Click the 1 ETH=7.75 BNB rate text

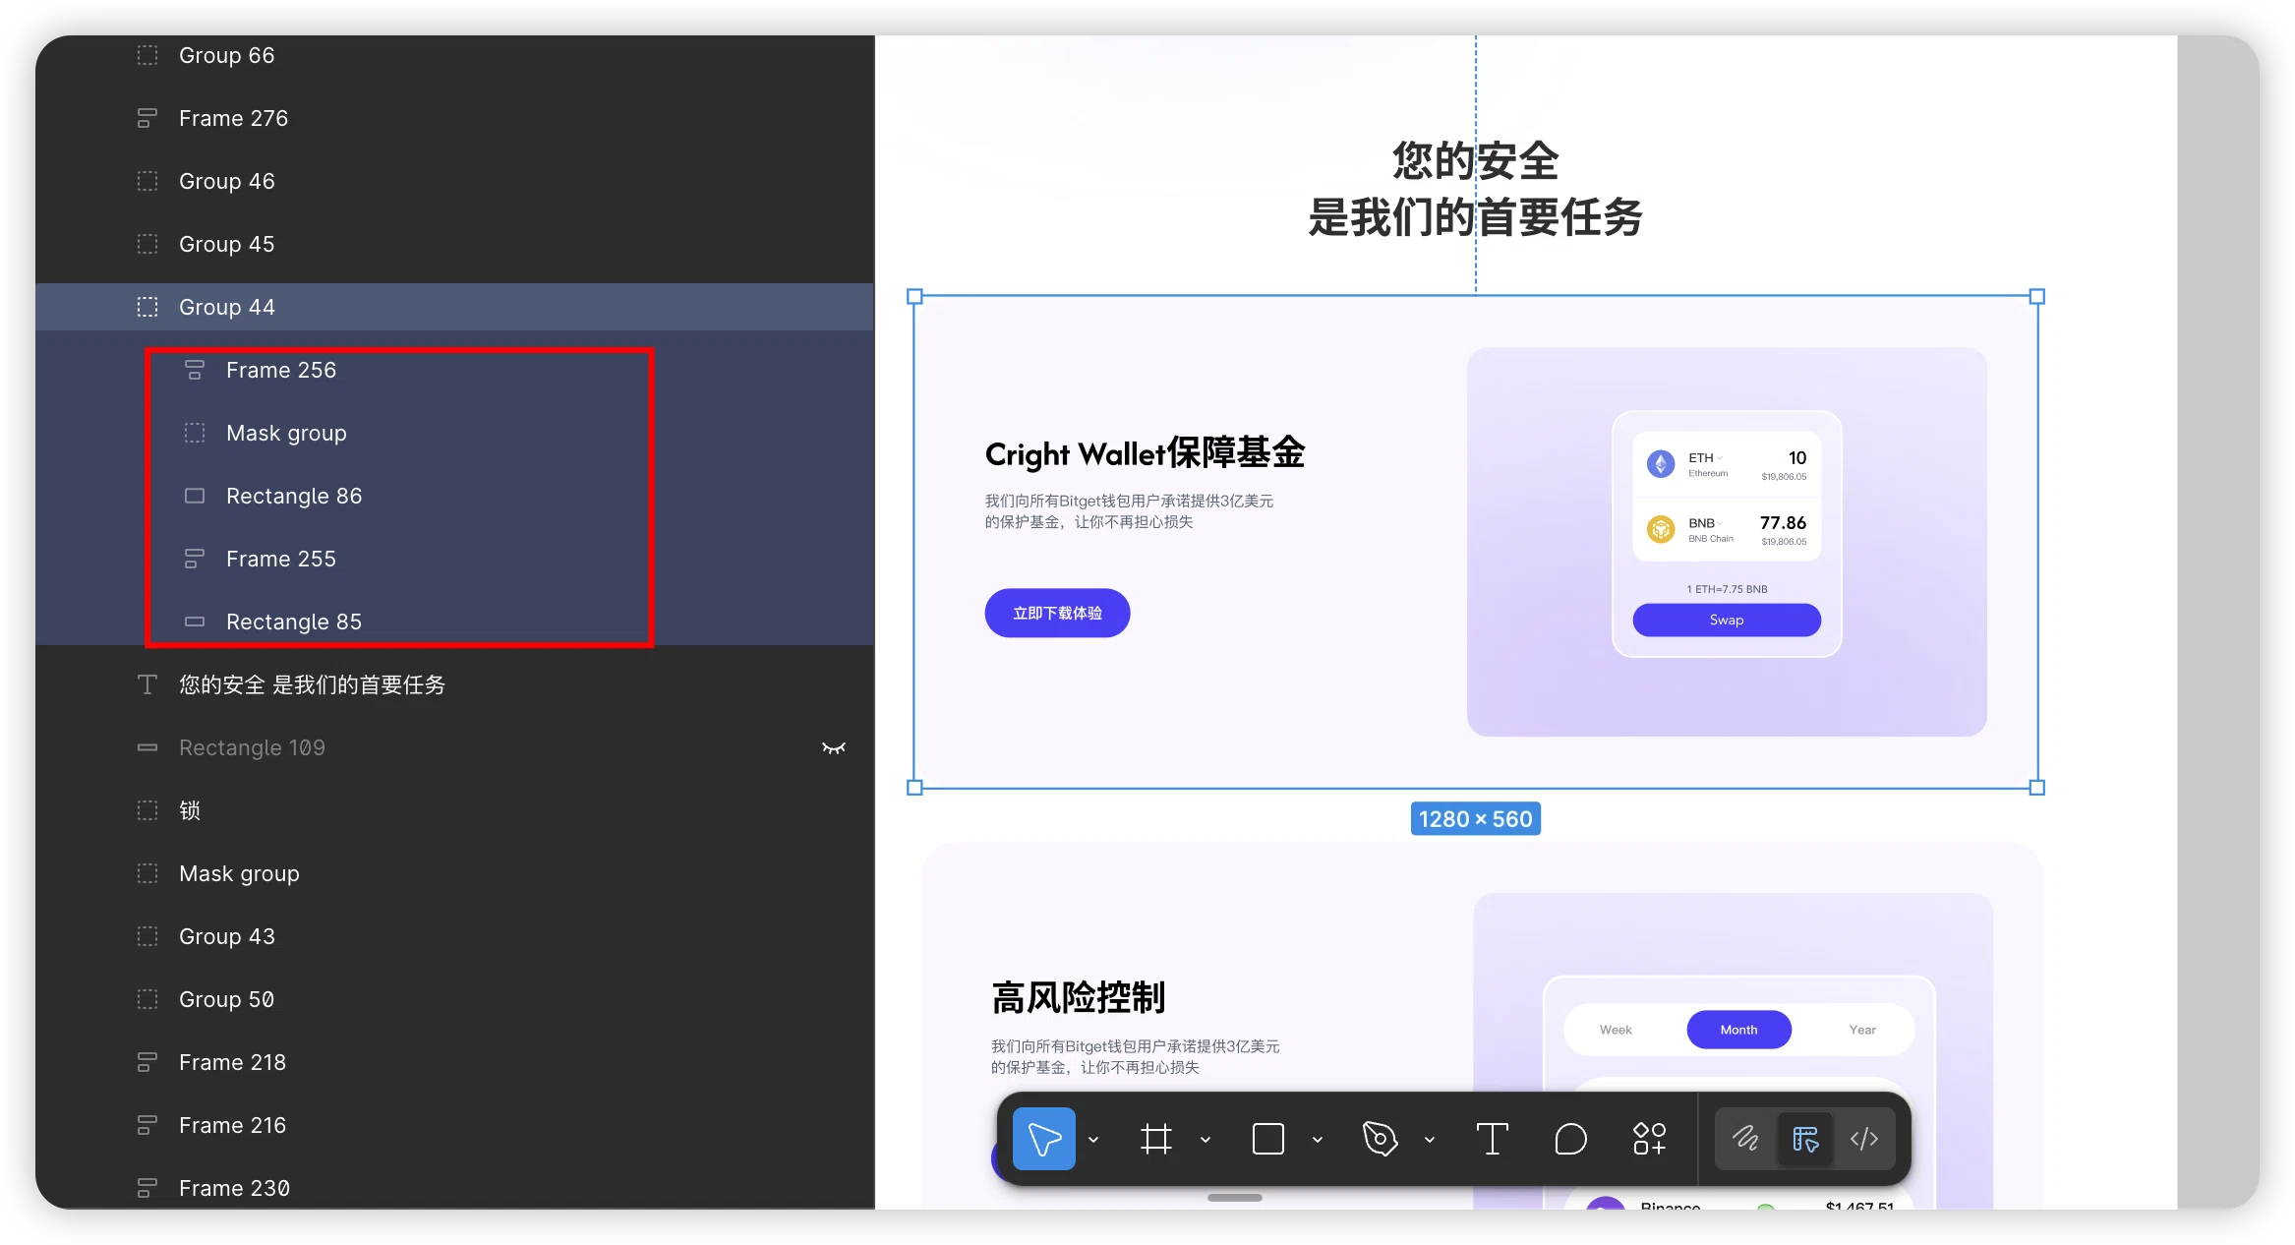(1727, 589)
